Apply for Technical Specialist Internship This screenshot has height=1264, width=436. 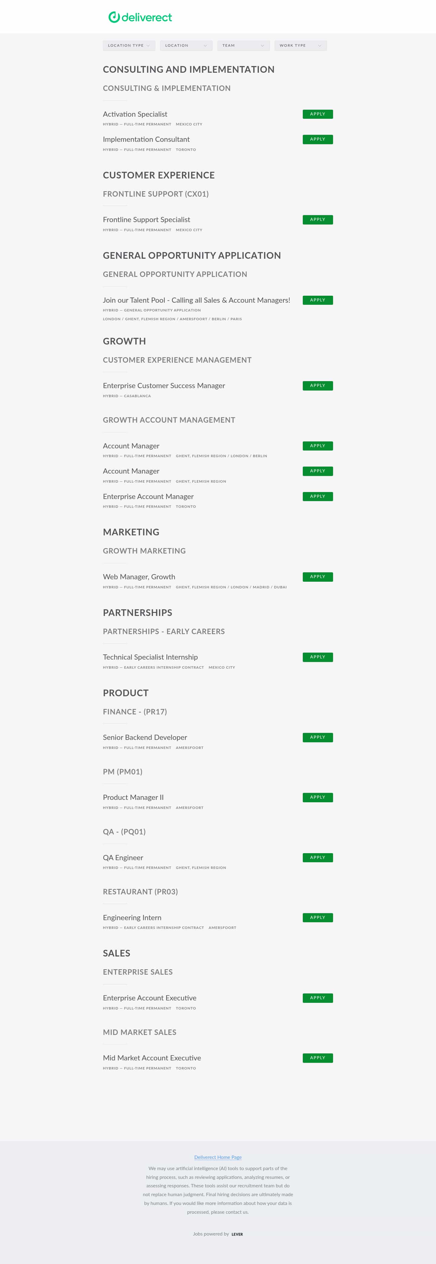pyautogui.click(x=317, y=657)
